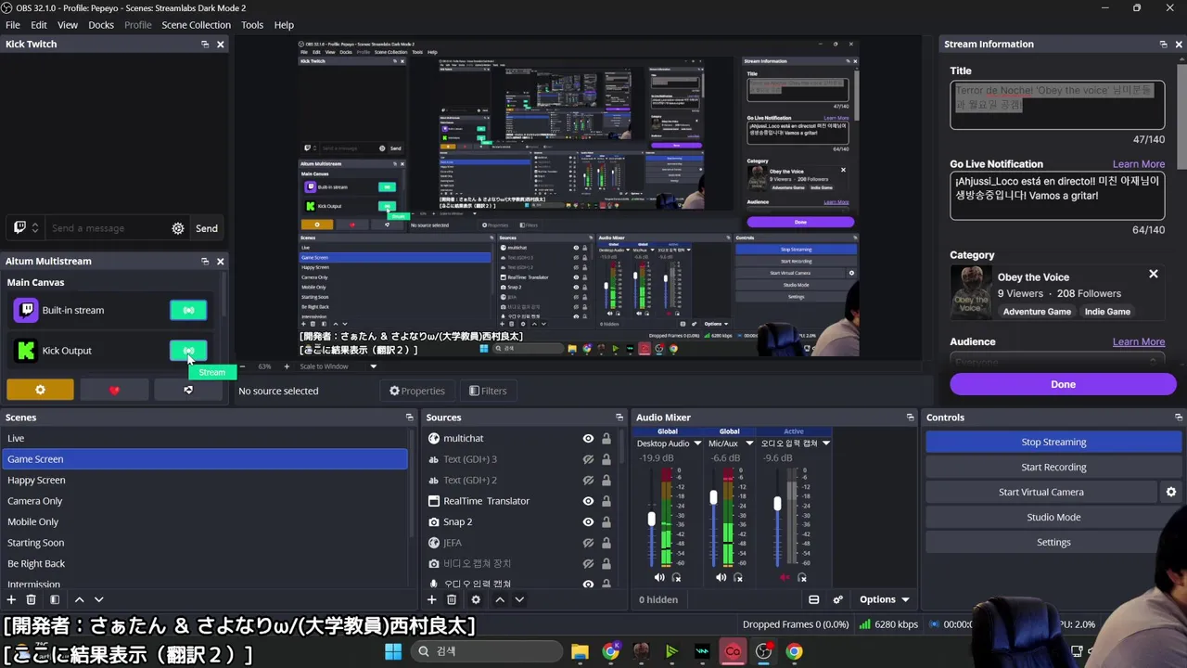1187x668 pixels.
Task: Remove Obey the Voice category with X
Action: tap(1154, 275)
